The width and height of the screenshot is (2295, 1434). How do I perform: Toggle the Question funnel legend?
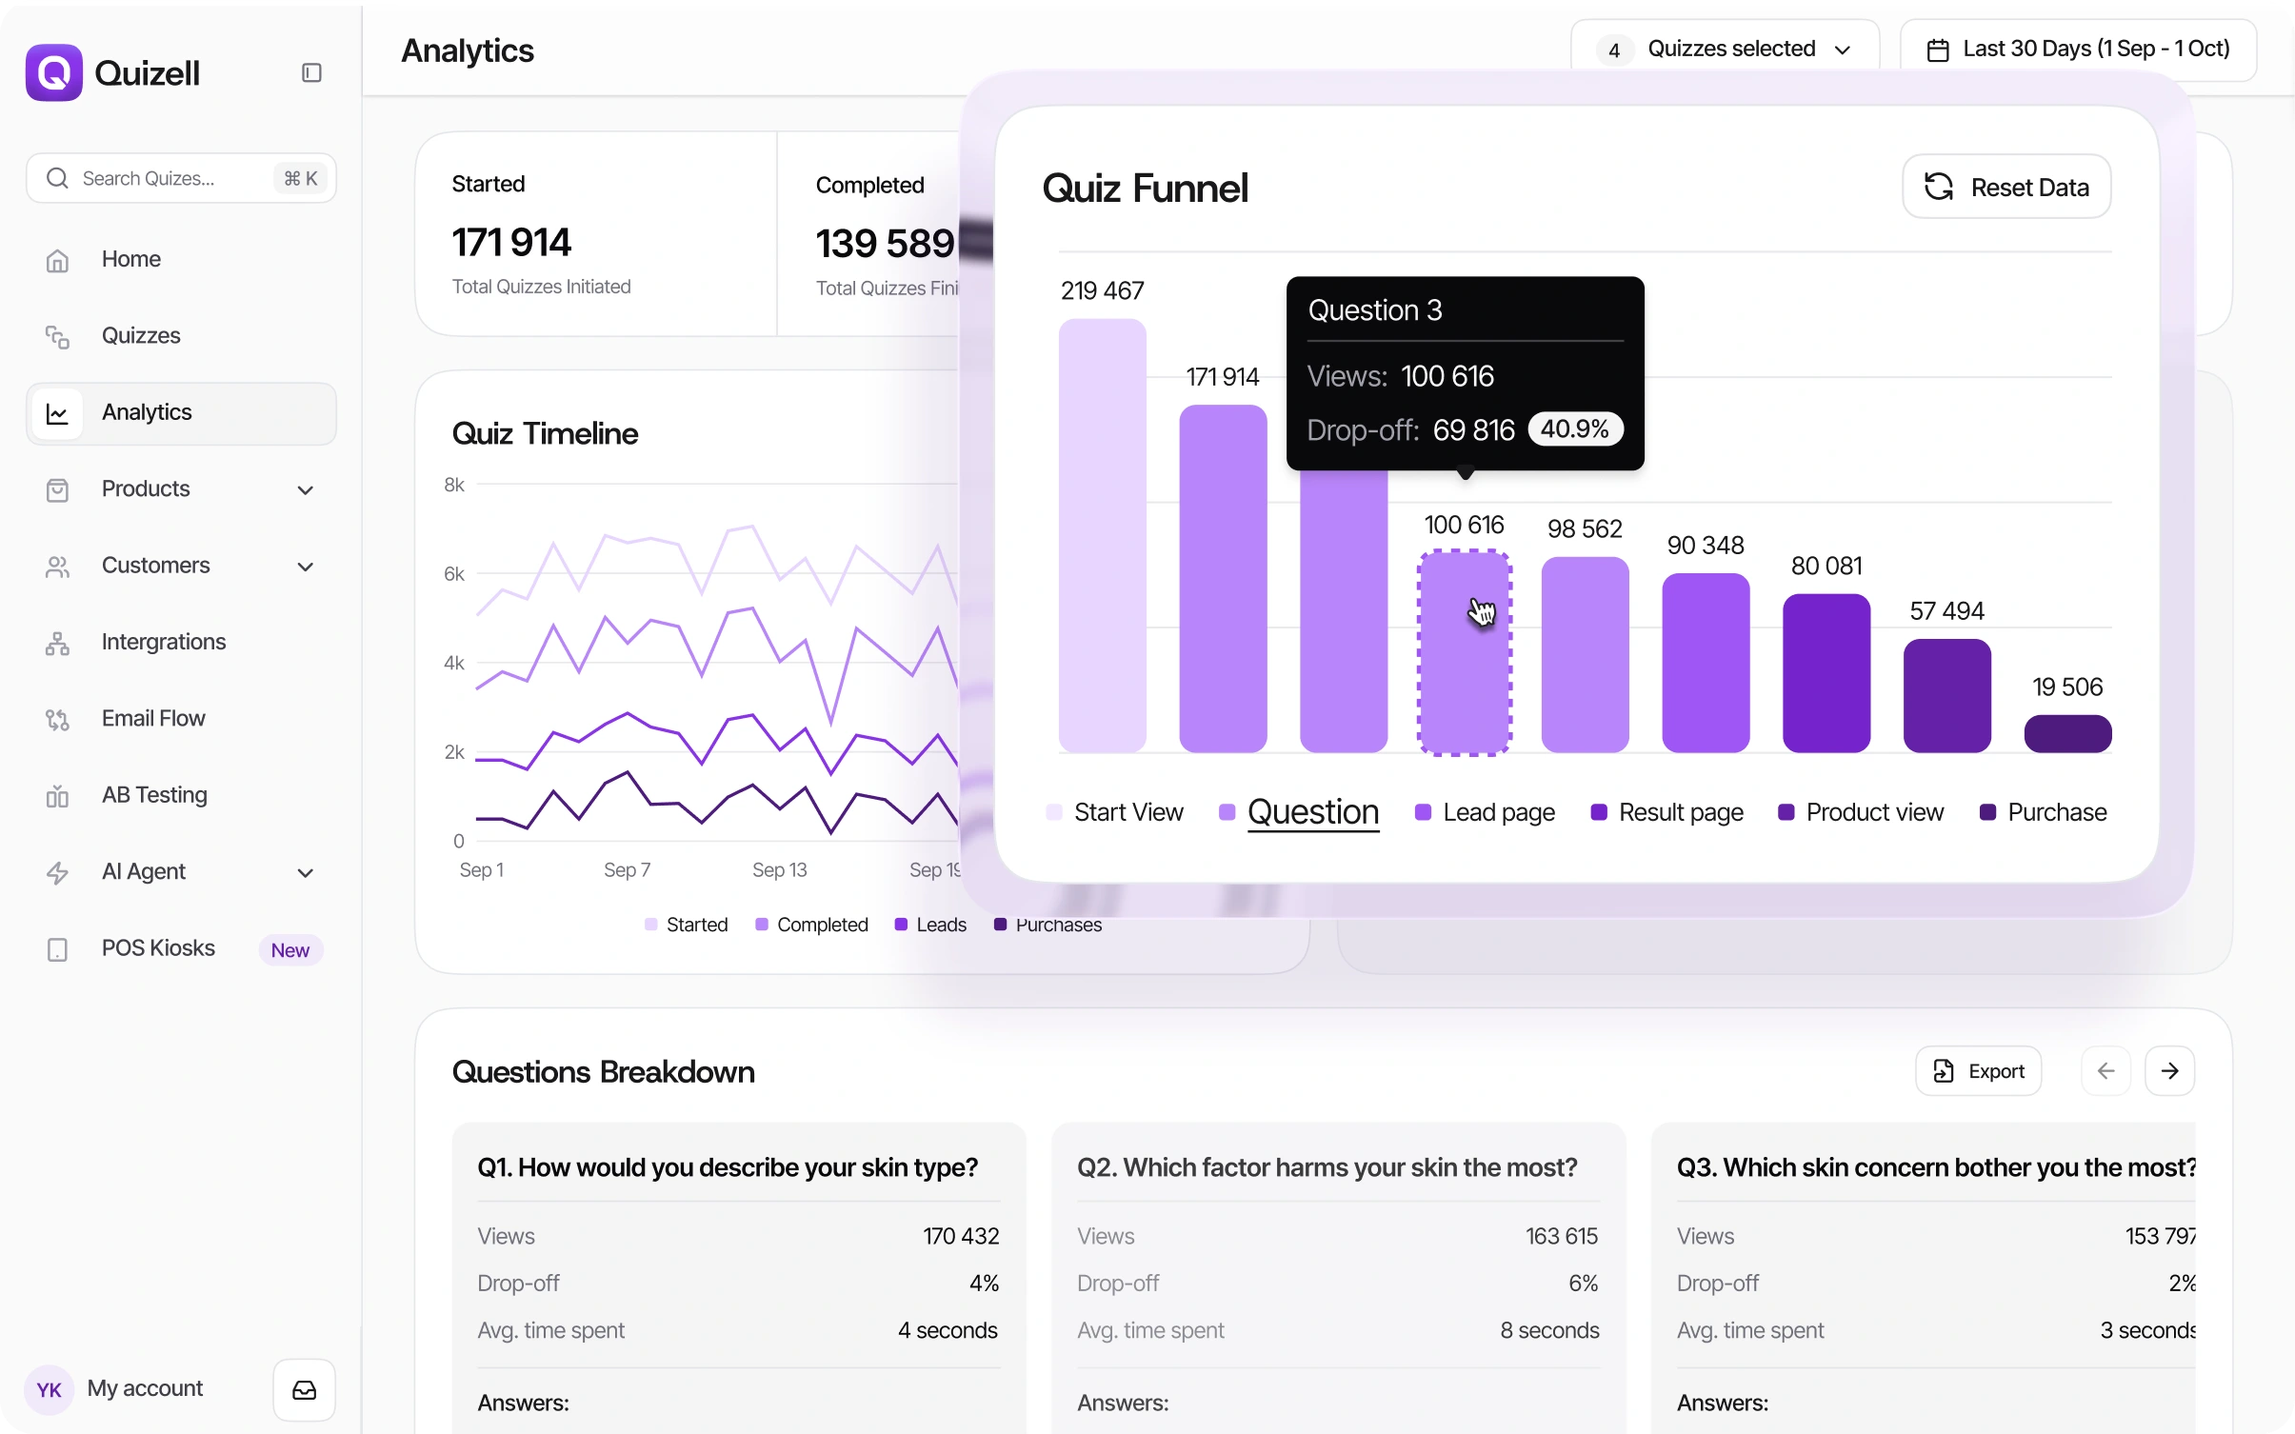point(1299,812)
